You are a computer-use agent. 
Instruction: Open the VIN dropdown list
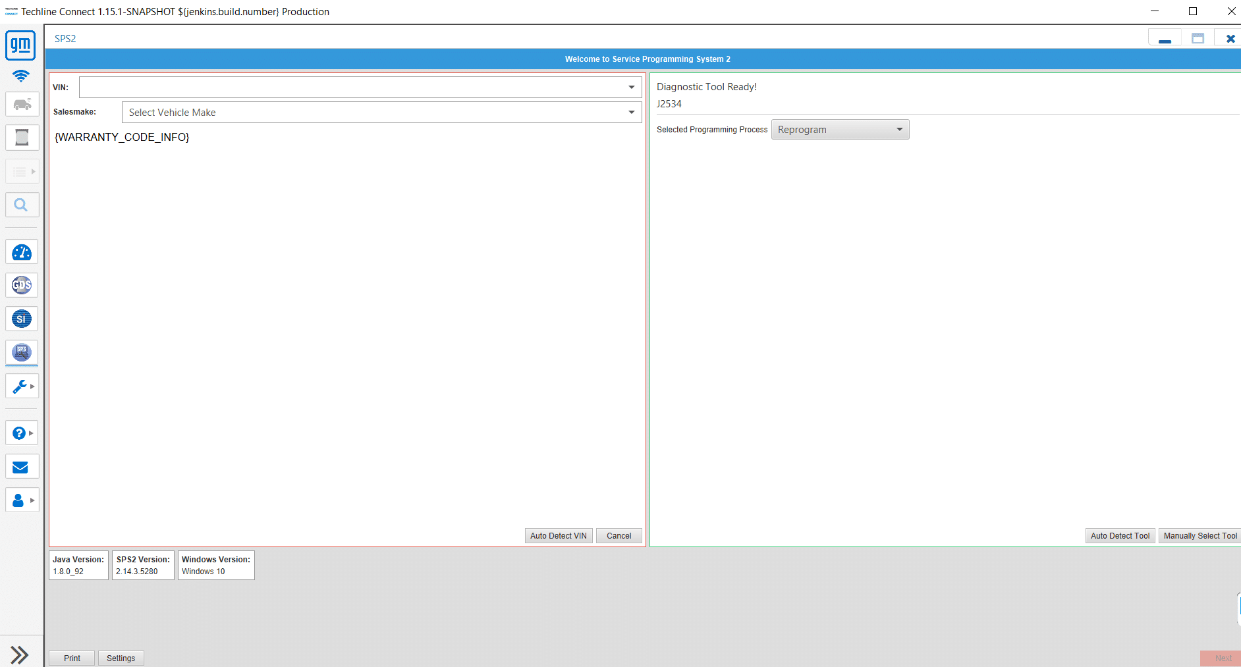click(x=631, y=87)
